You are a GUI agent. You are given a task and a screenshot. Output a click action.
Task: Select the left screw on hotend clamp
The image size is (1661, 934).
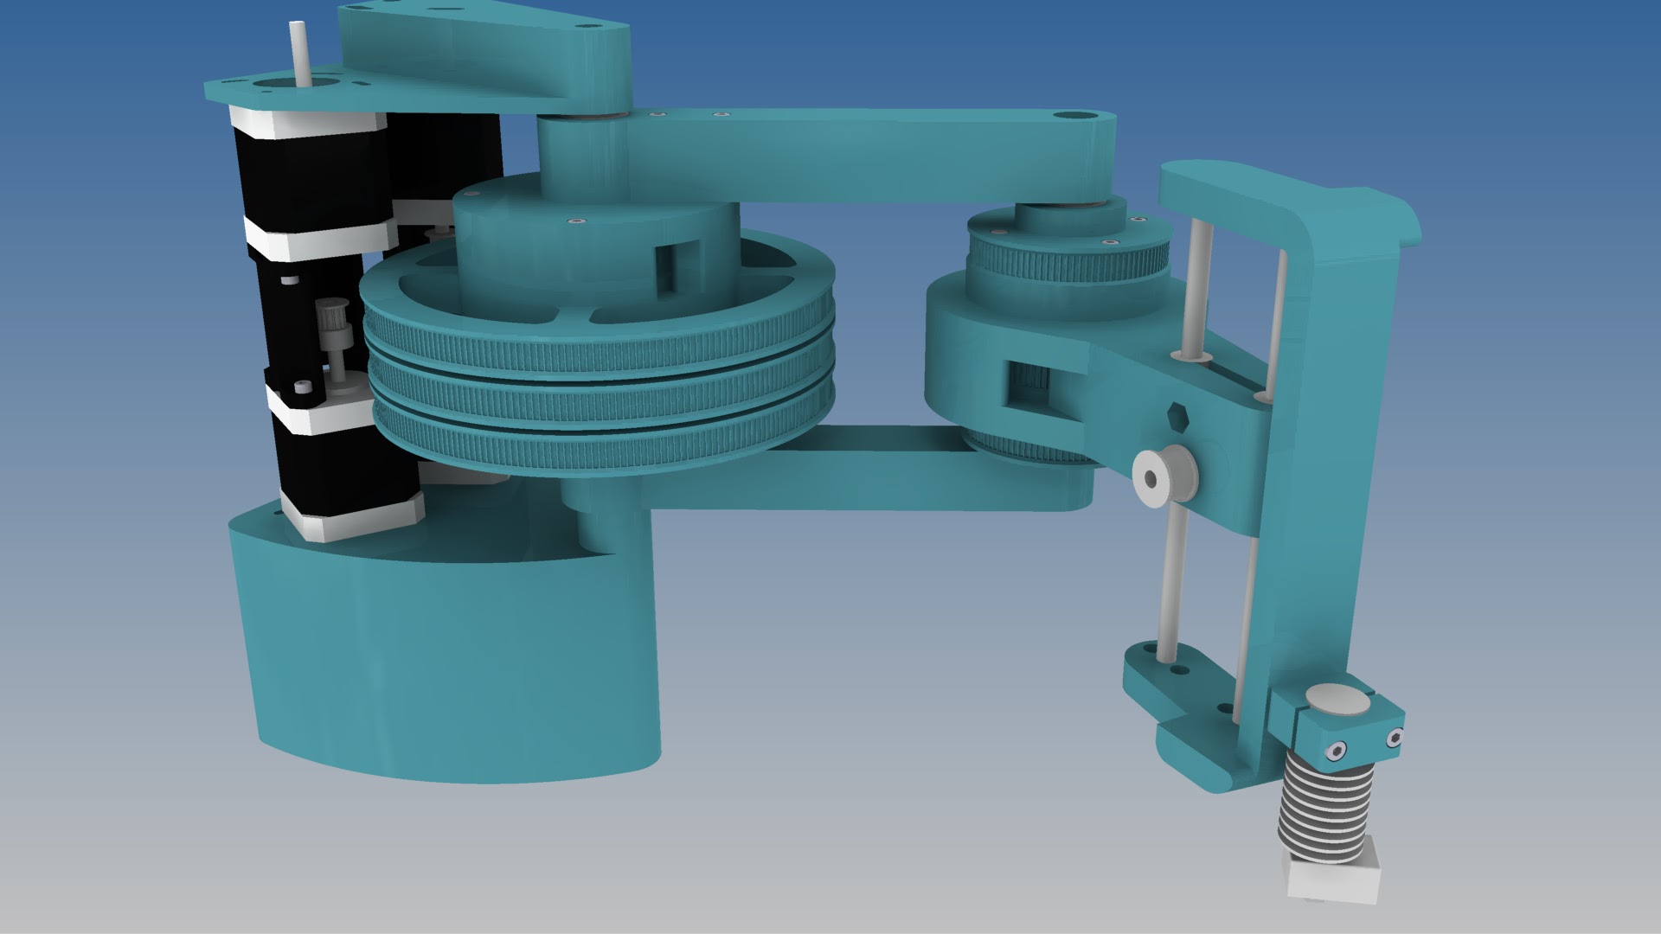point(1337,750)
